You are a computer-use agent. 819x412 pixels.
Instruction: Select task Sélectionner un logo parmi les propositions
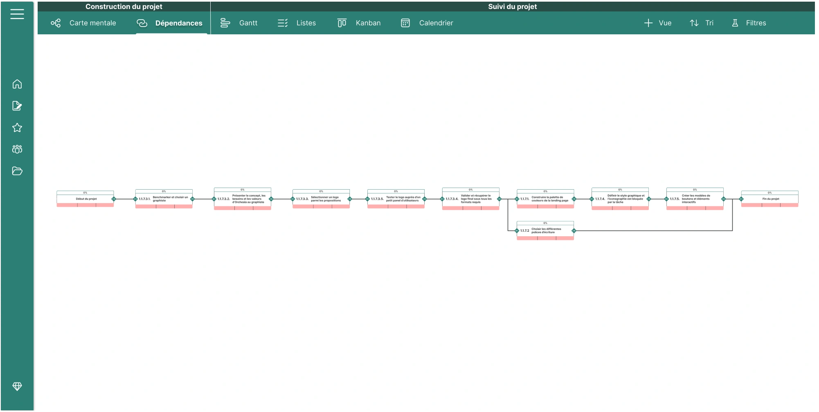tap(321, 199)
